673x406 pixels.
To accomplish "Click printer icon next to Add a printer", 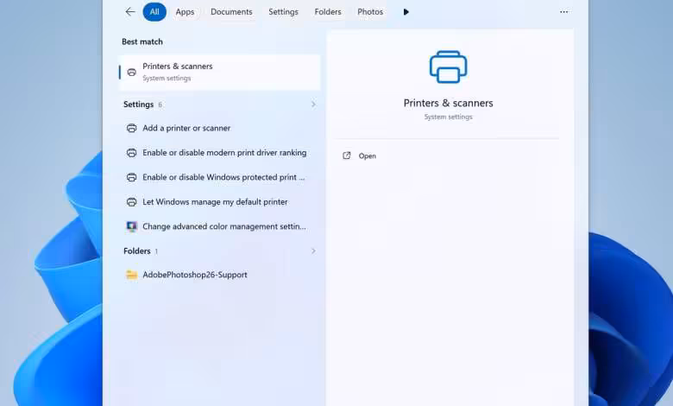I will (x=132, y=128).
